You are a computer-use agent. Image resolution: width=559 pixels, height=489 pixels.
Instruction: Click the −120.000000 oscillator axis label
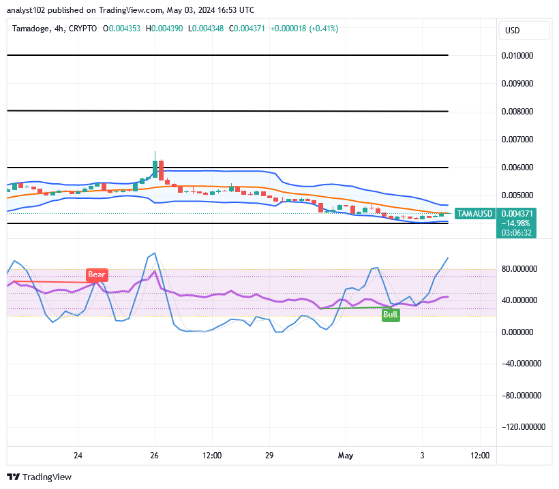(x=524, y=426)
